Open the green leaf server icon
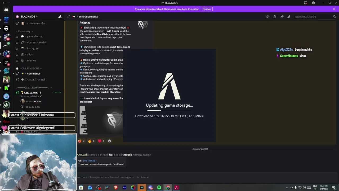Image resolution: width=339 pixels, height=191 pixels. point(6,105)
